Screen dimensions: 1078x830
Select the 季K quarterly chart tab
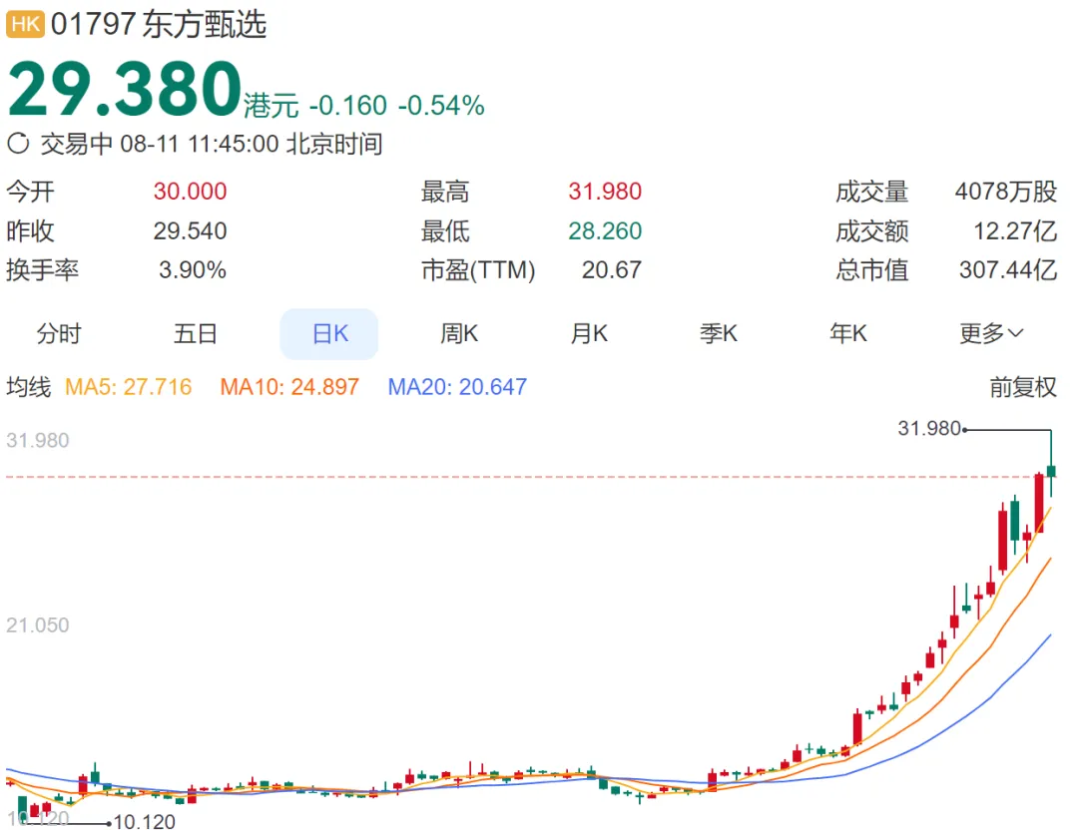click(719, 334)
